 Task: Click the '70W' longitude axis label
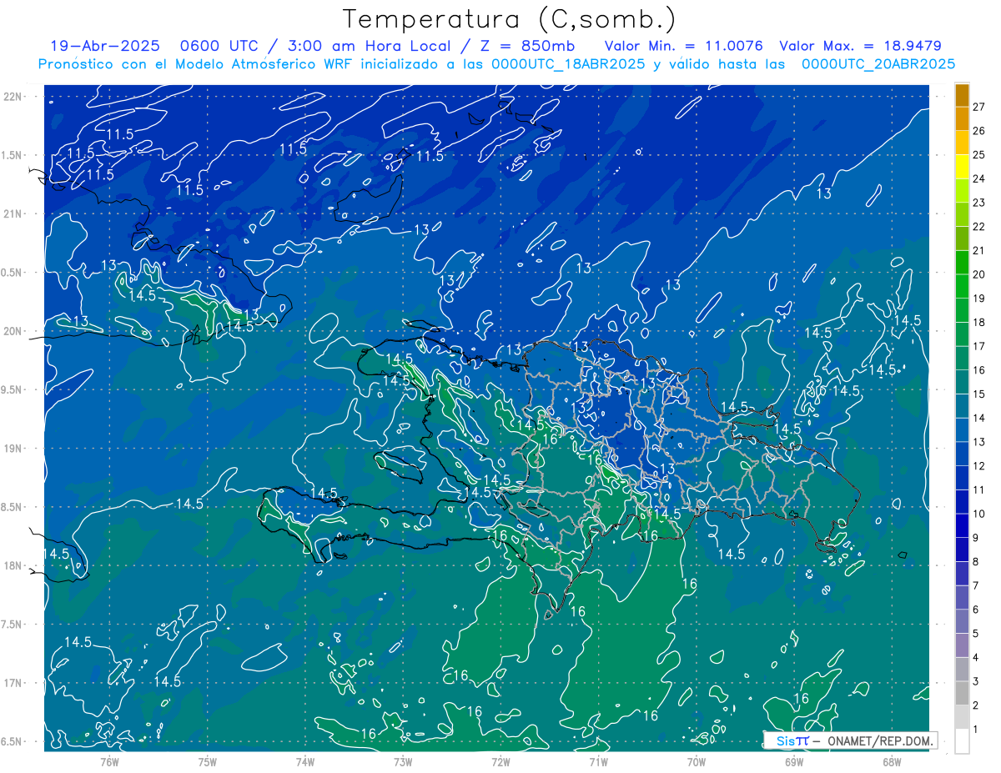pos(697,761)
